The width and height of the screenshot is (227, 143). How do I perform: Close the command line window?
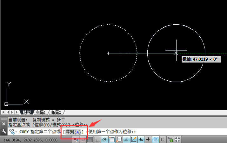(x=3, y=124)
